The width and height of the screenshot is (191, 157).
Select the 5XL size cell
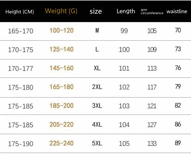tap(97, 143)
